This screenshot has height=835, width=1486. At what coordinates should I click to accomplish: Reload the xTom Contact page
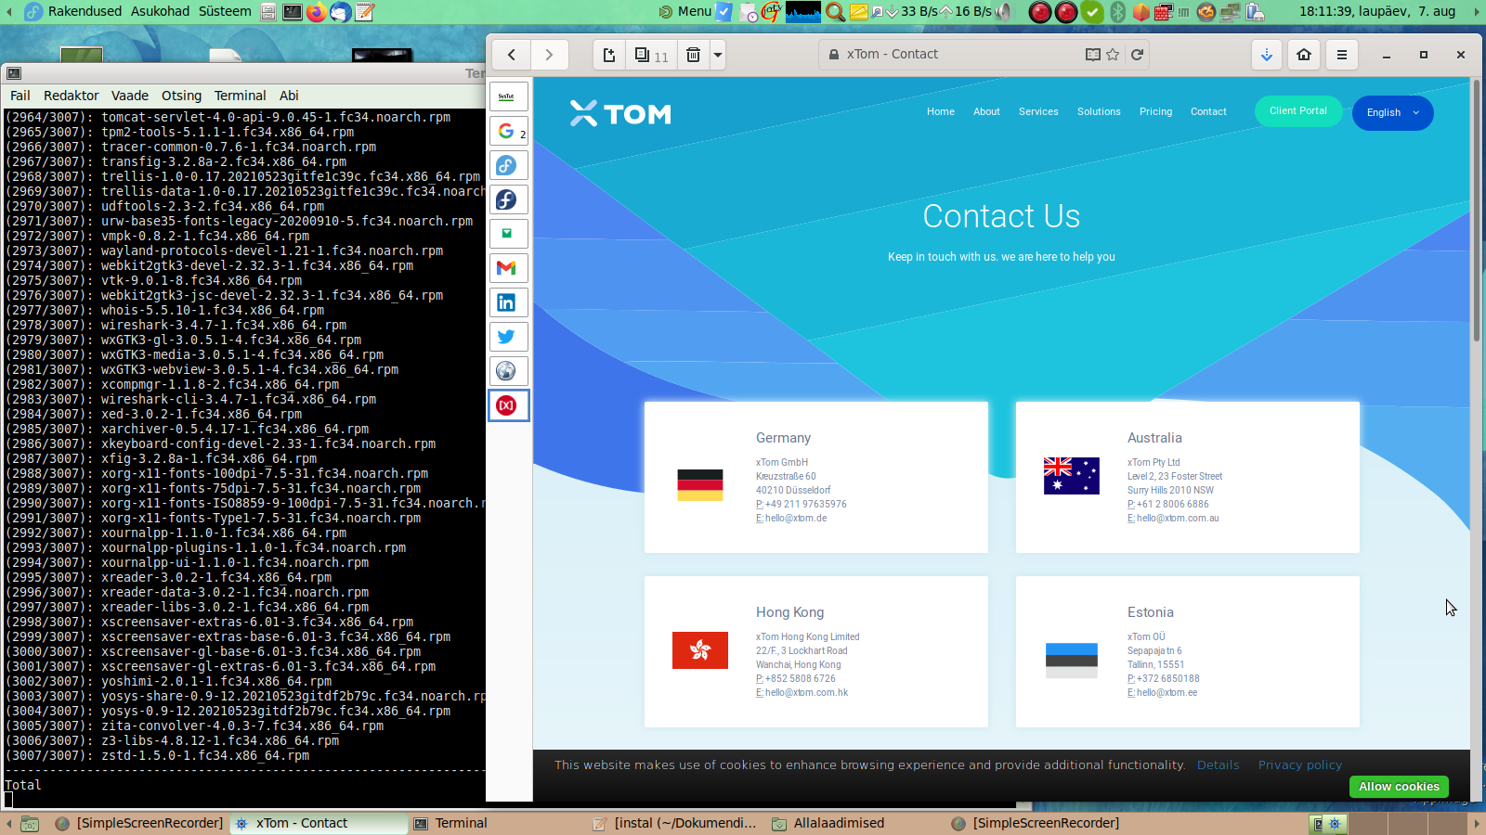(x=1137, y=55)
